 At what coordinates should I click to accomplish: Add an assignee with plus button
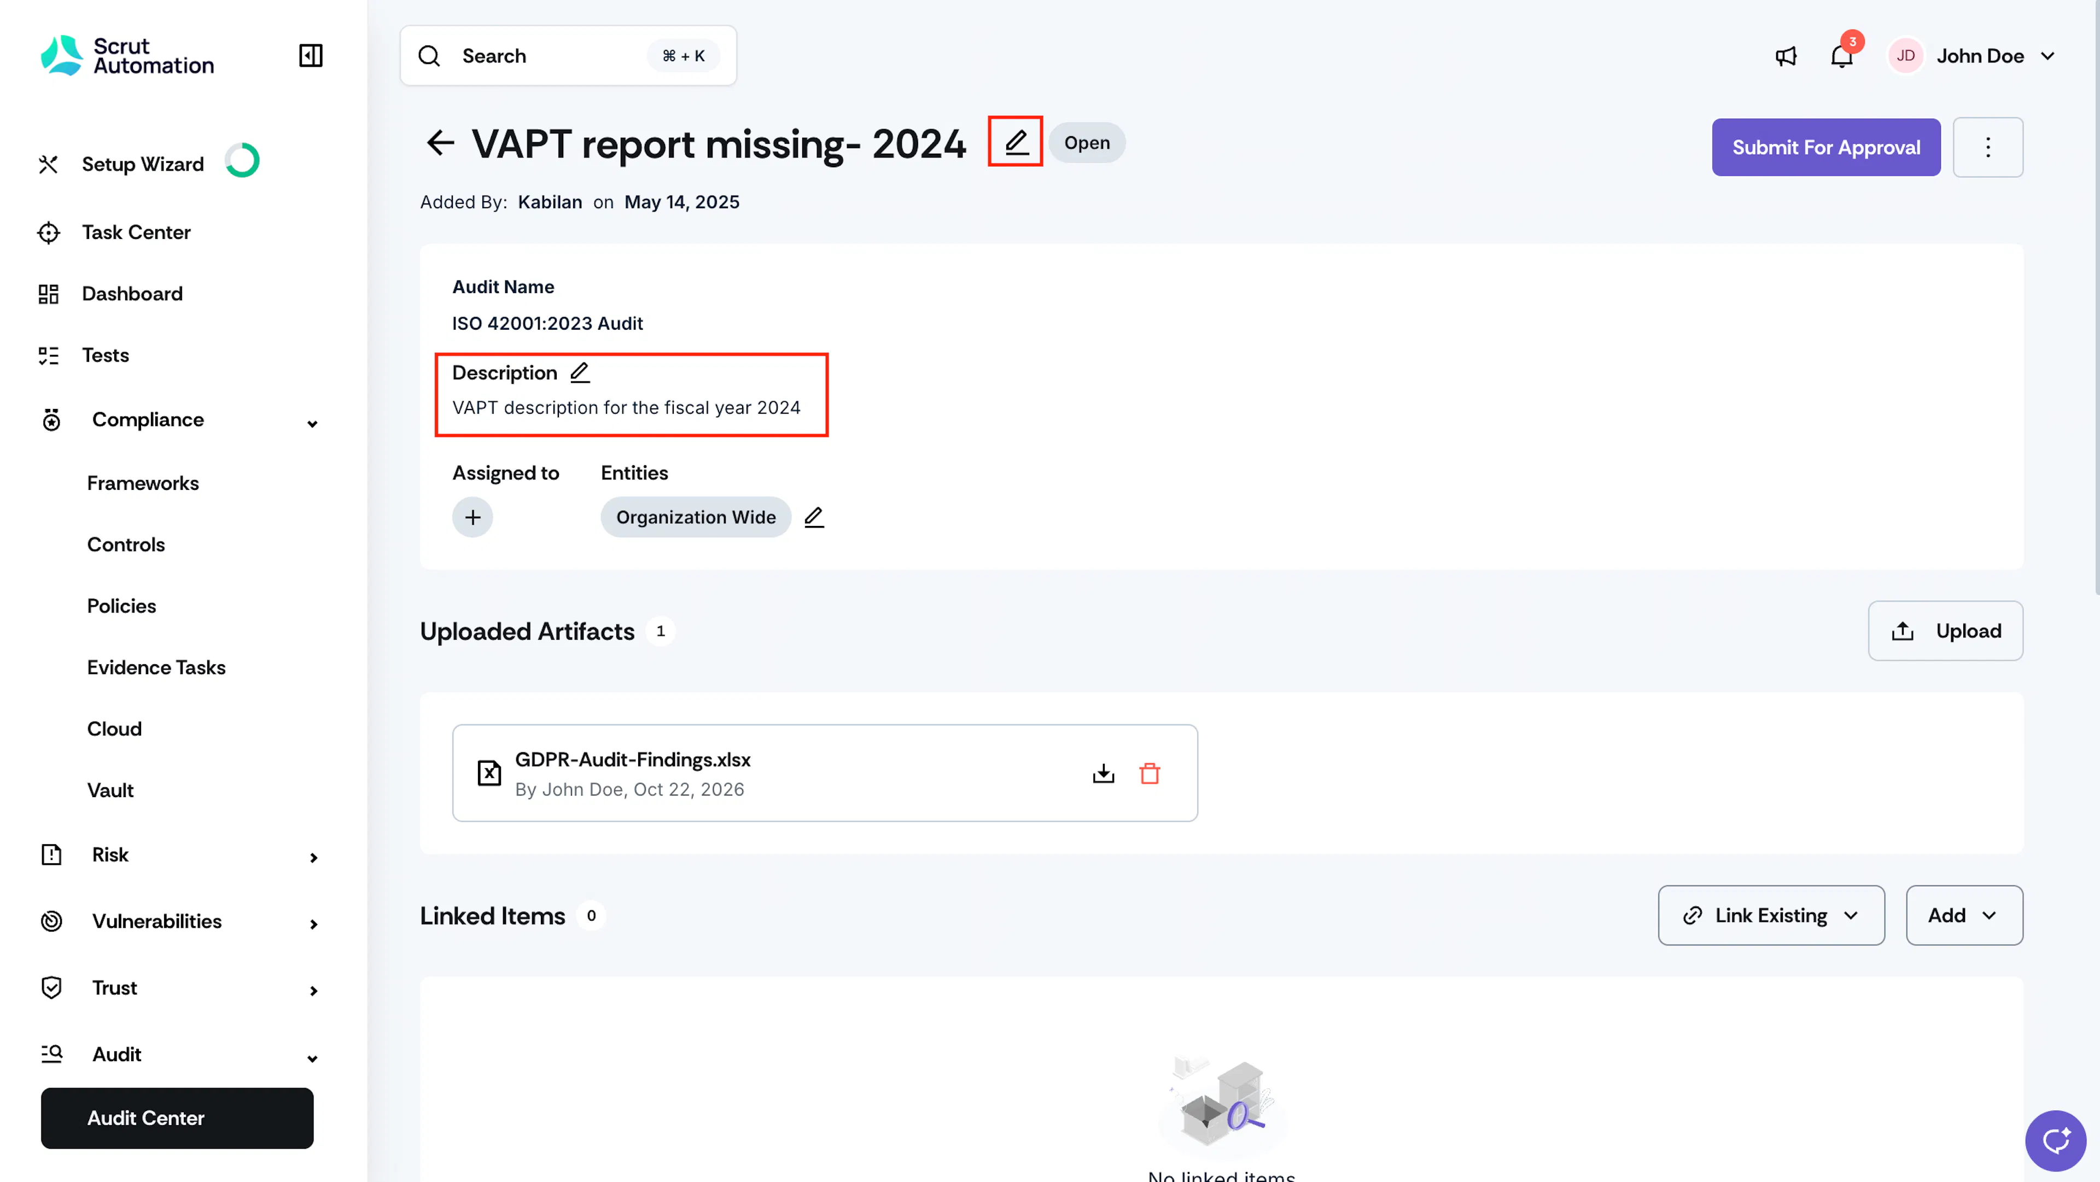tap(473, 517)
